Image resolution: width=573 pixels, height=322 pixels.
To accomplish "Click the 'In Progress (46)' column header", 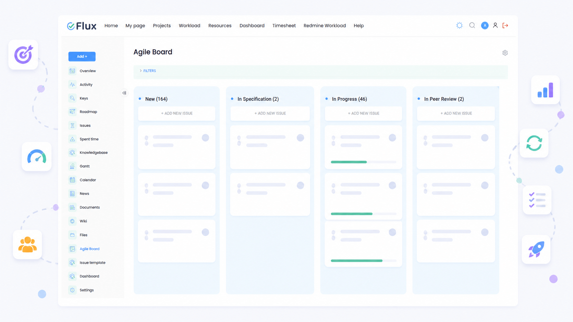I will pyautogui.click(x=349, y=99).
